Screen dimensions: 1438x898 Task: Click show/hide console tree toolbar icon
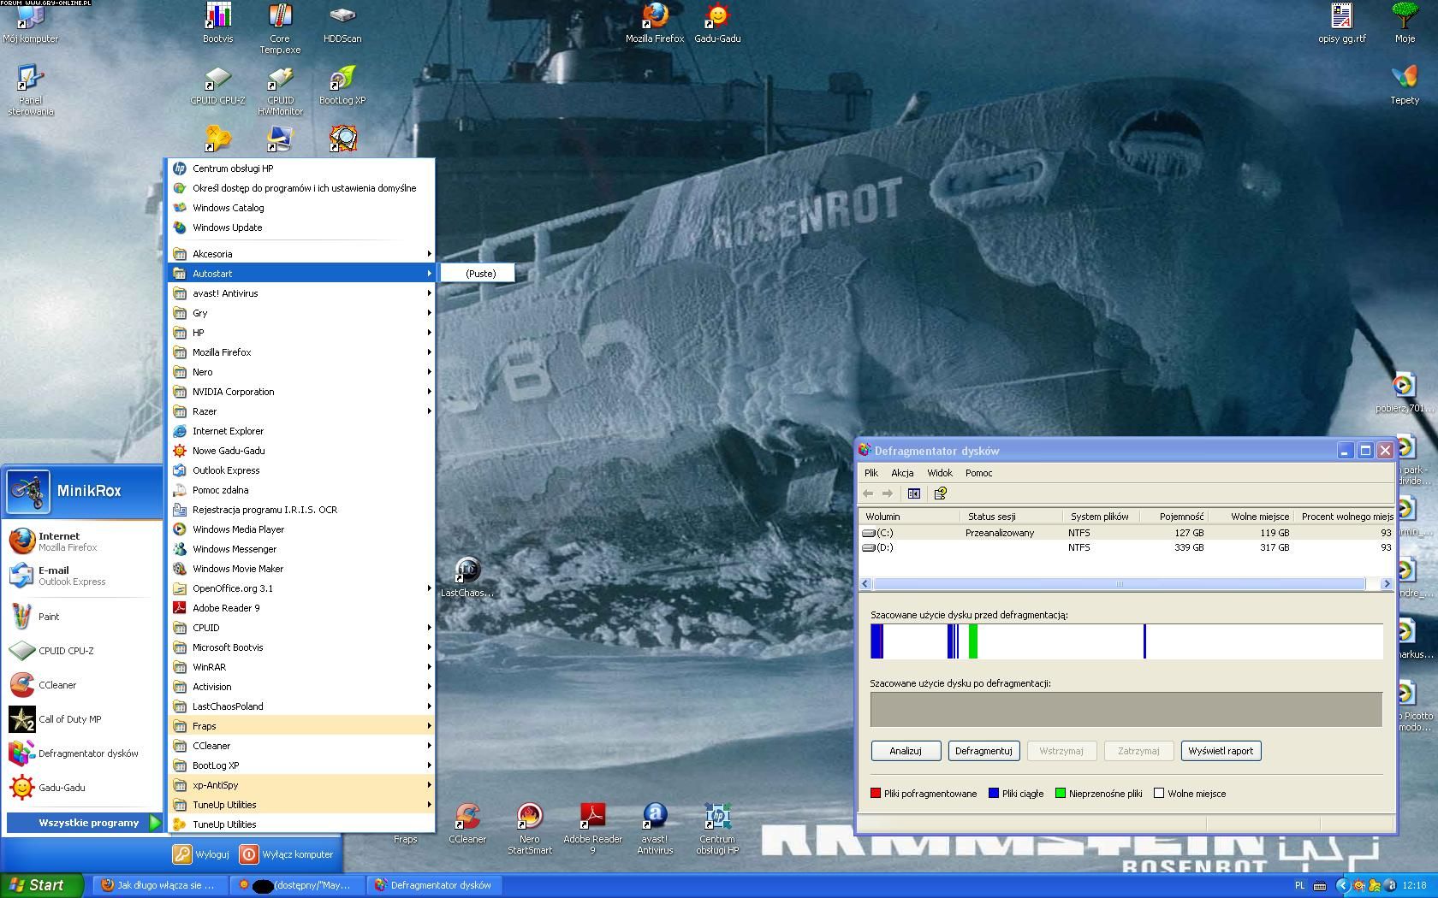click(913, 493)
